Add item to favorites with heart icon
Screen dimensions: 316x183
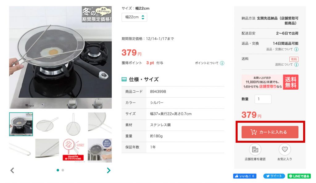coord(285,150)
